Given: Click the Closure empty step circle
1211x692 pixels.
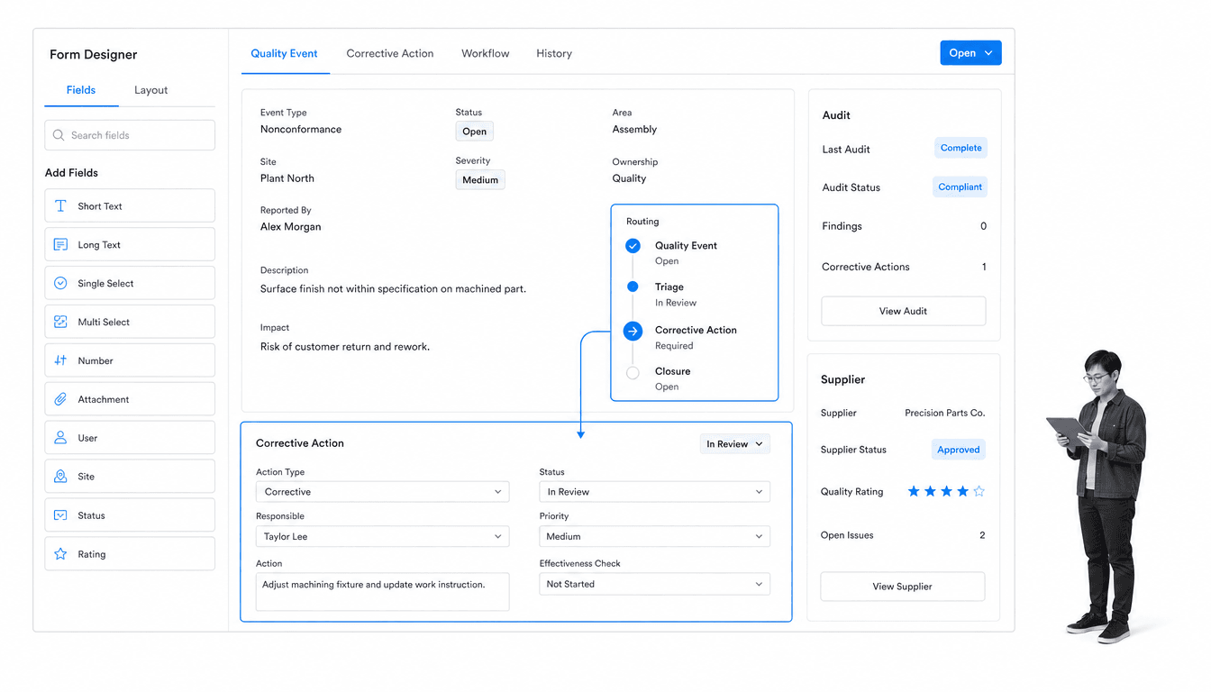Looking at the screenshot, I should (633, 372).
